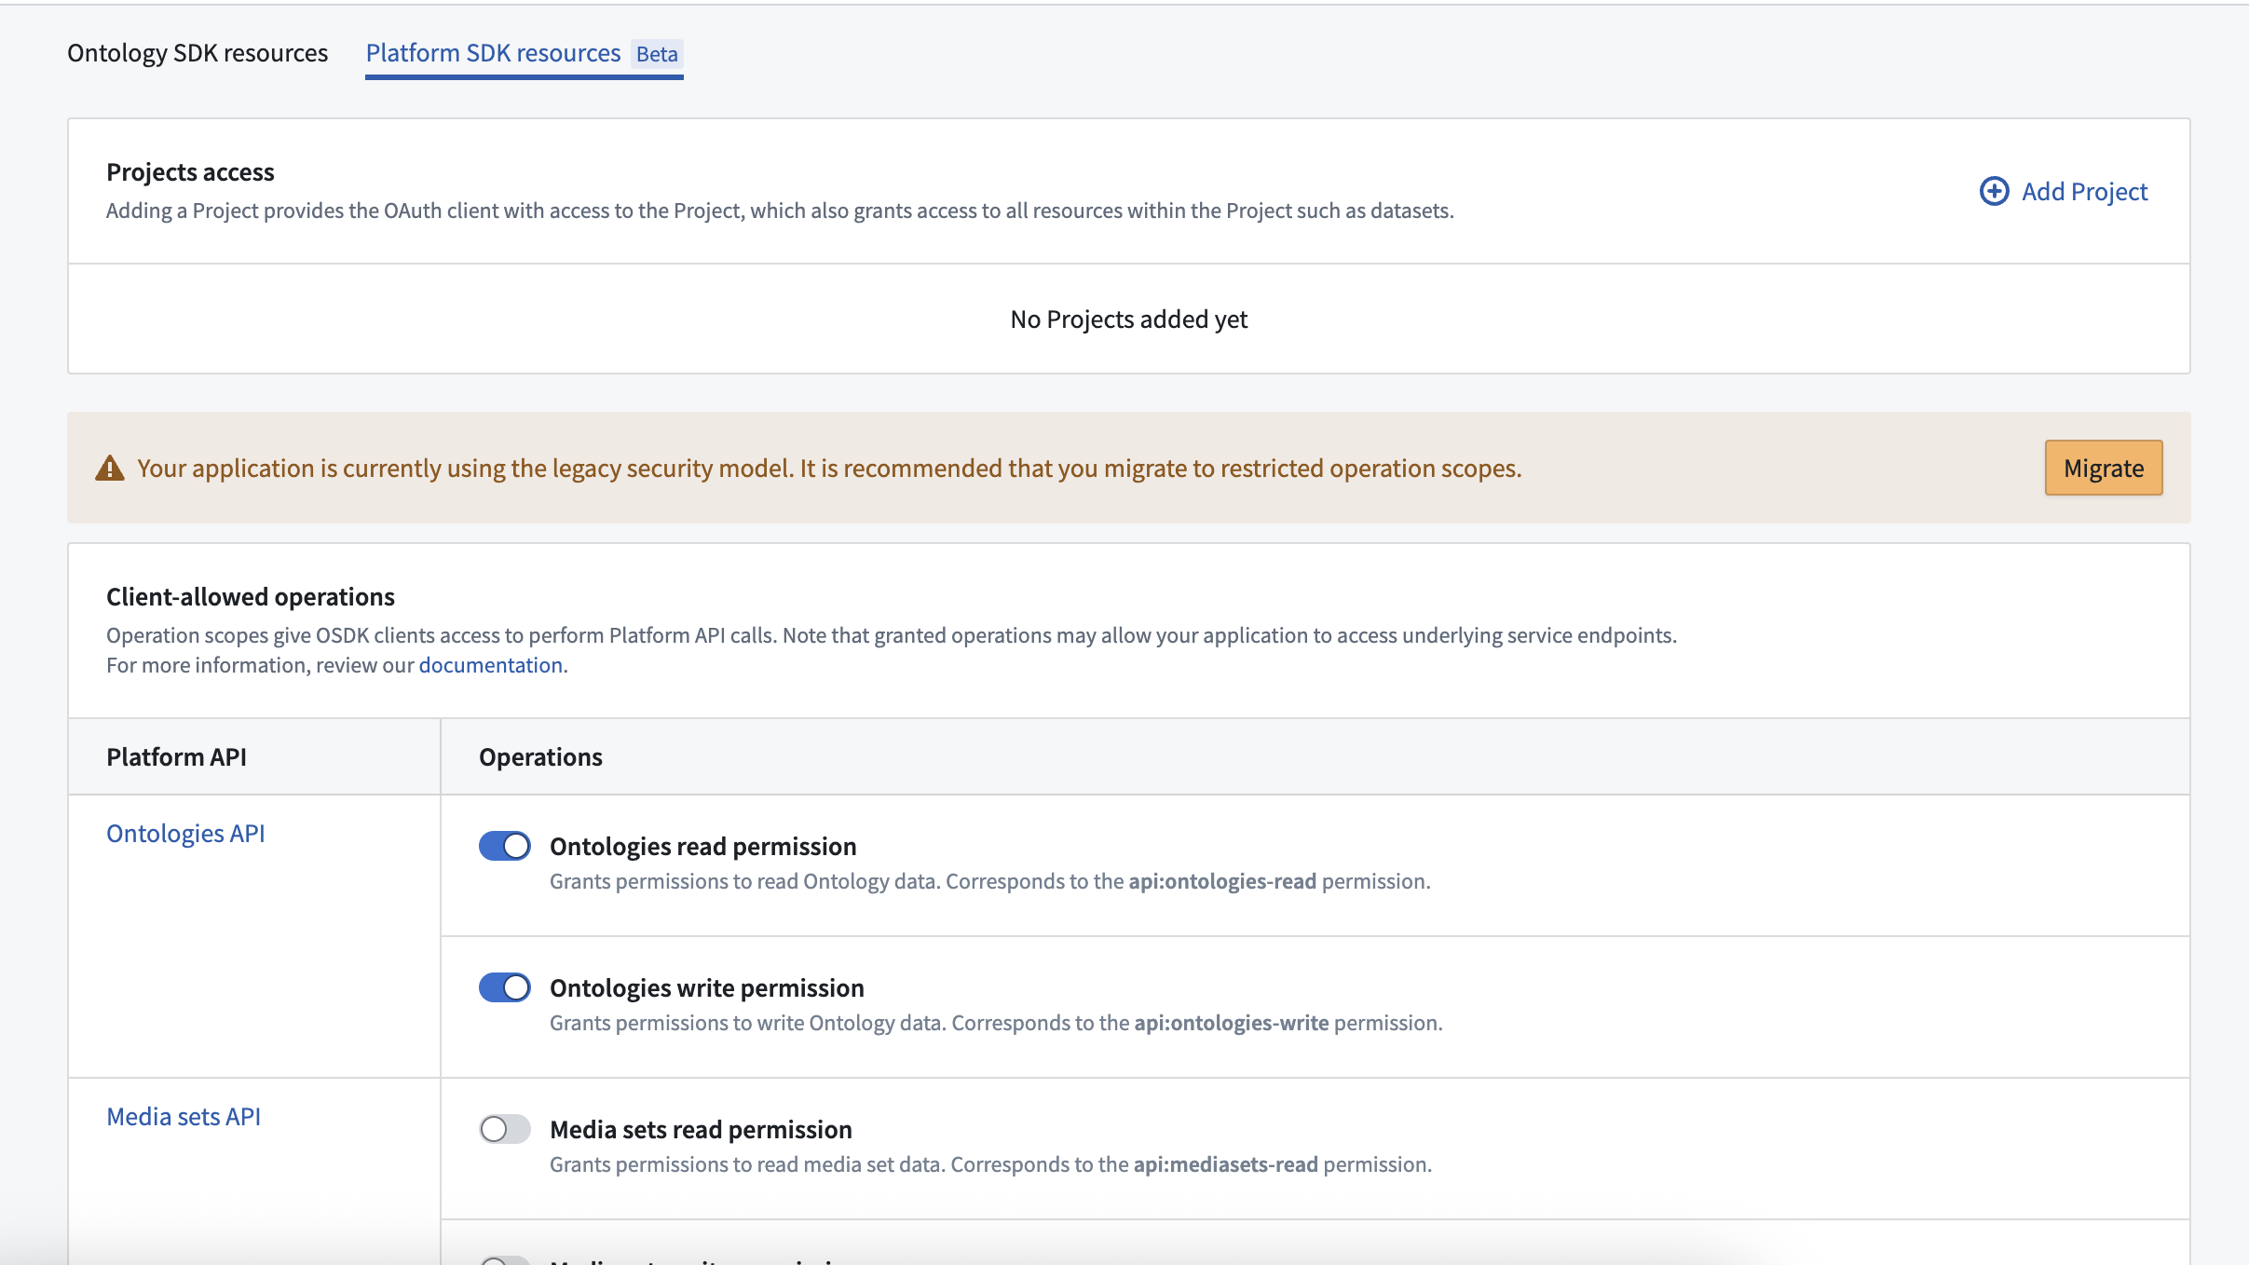Click the legacy security model warning text
Screen dimensions: 2249x1265
click(828, 468)
